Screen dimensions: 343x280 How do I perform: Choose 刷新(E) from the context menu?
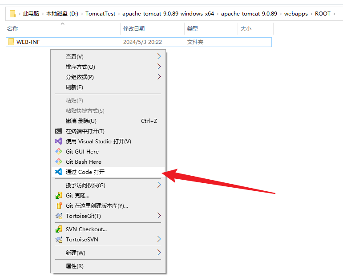tap(108, 87)
